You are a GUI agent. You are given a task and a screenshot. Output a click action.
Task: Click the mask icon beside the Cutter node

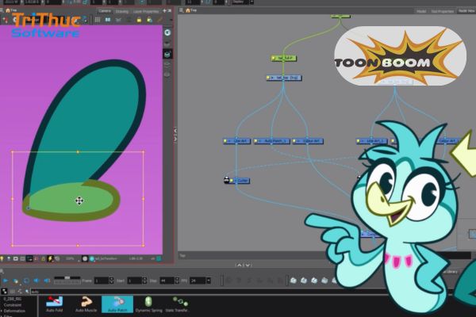pos(226,180)
